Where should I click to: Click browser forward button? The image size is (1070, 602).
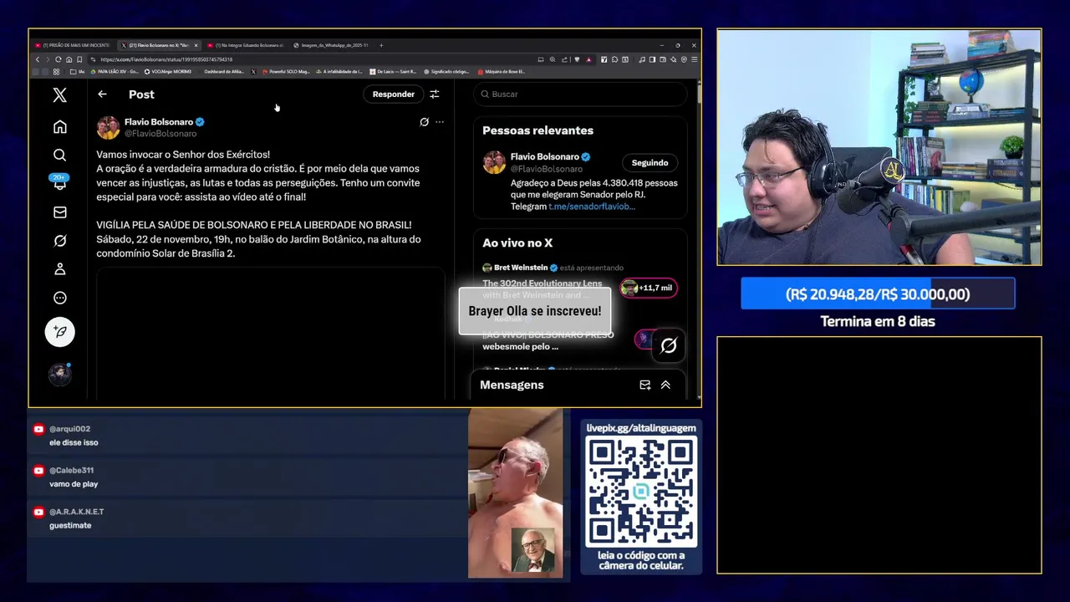(48, 59)
